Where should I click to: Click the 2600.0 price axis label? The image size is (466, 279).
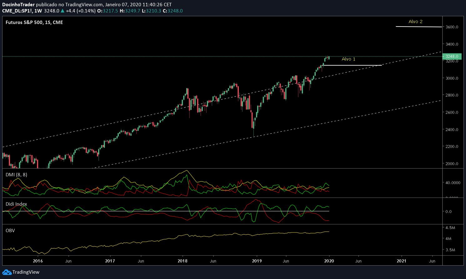click(x=452, y=112)
